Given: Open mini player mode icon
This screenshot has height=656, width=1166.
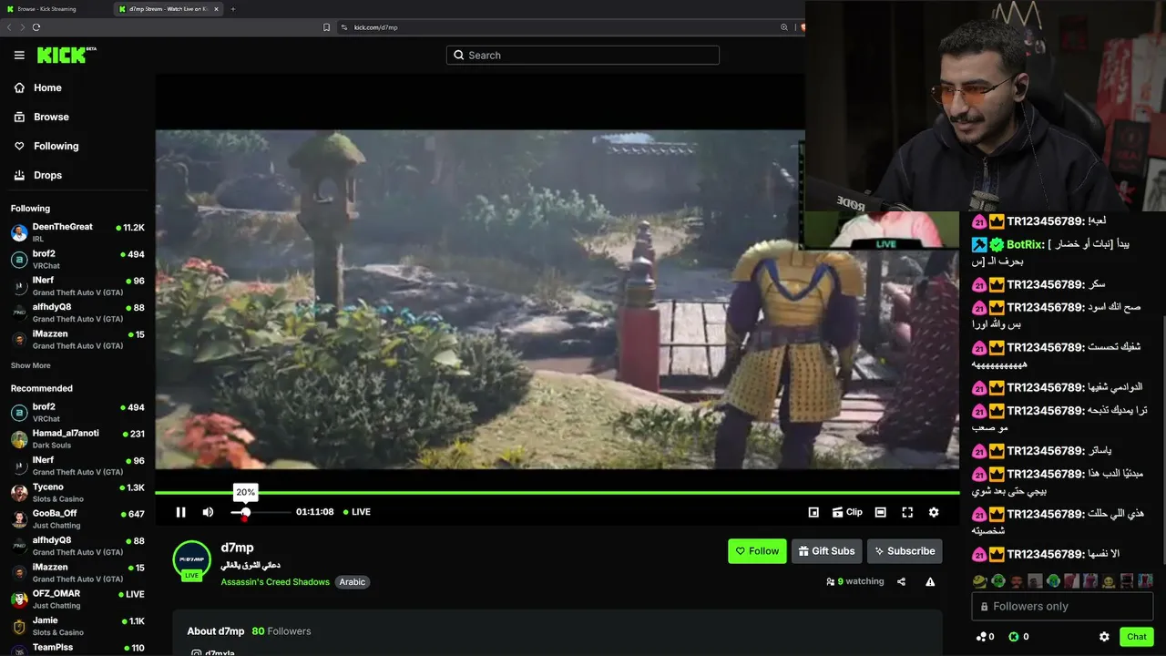Looking at the screenshot, I should [813, 512].
